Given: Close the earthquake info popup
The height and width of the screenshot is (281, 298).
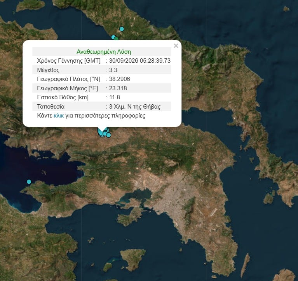Looking at the screenshot, I should pos(176,46).
